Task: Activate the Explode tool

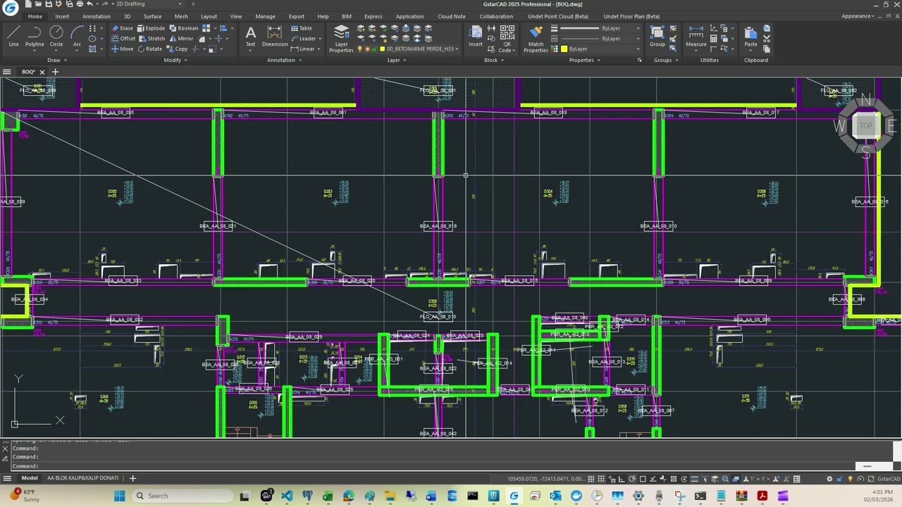Action: click(150, 28)
